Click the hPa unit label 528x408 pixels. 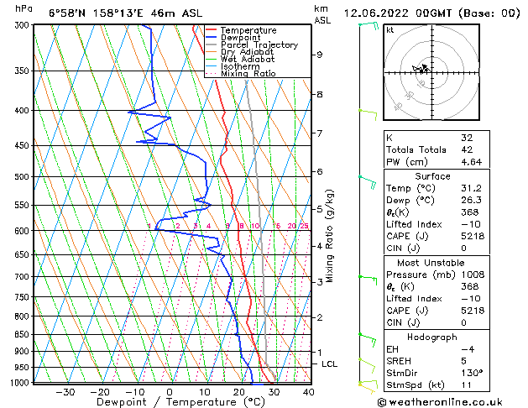click(x=24, y=8)
